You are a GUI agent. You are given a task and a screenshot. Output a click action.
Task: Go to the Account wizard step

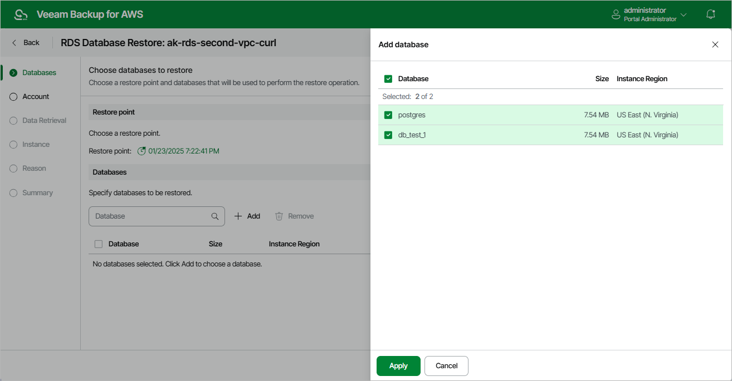tap(36, 97)
